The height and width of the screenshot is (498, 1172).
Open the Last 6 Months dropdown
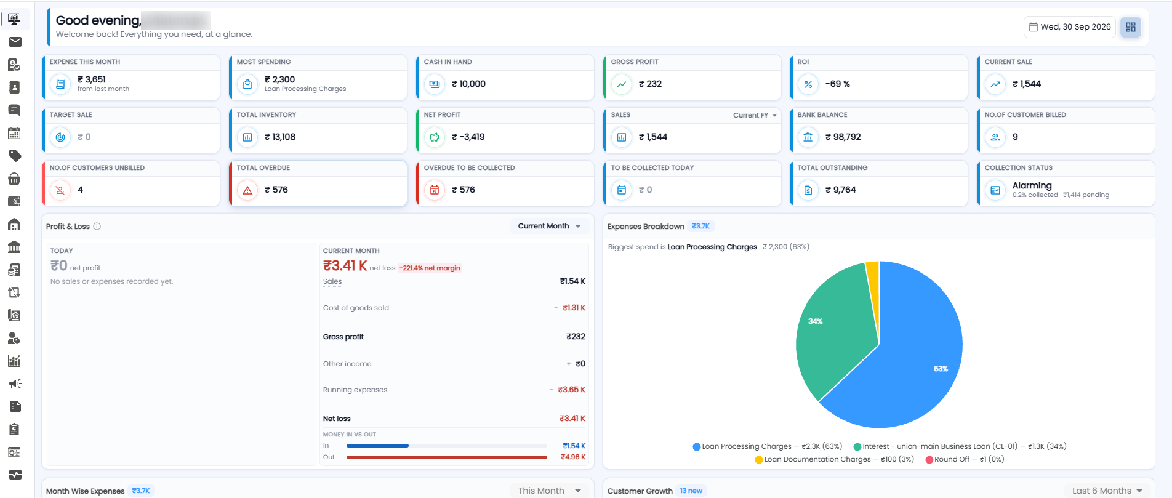[x=1107, y=491]
